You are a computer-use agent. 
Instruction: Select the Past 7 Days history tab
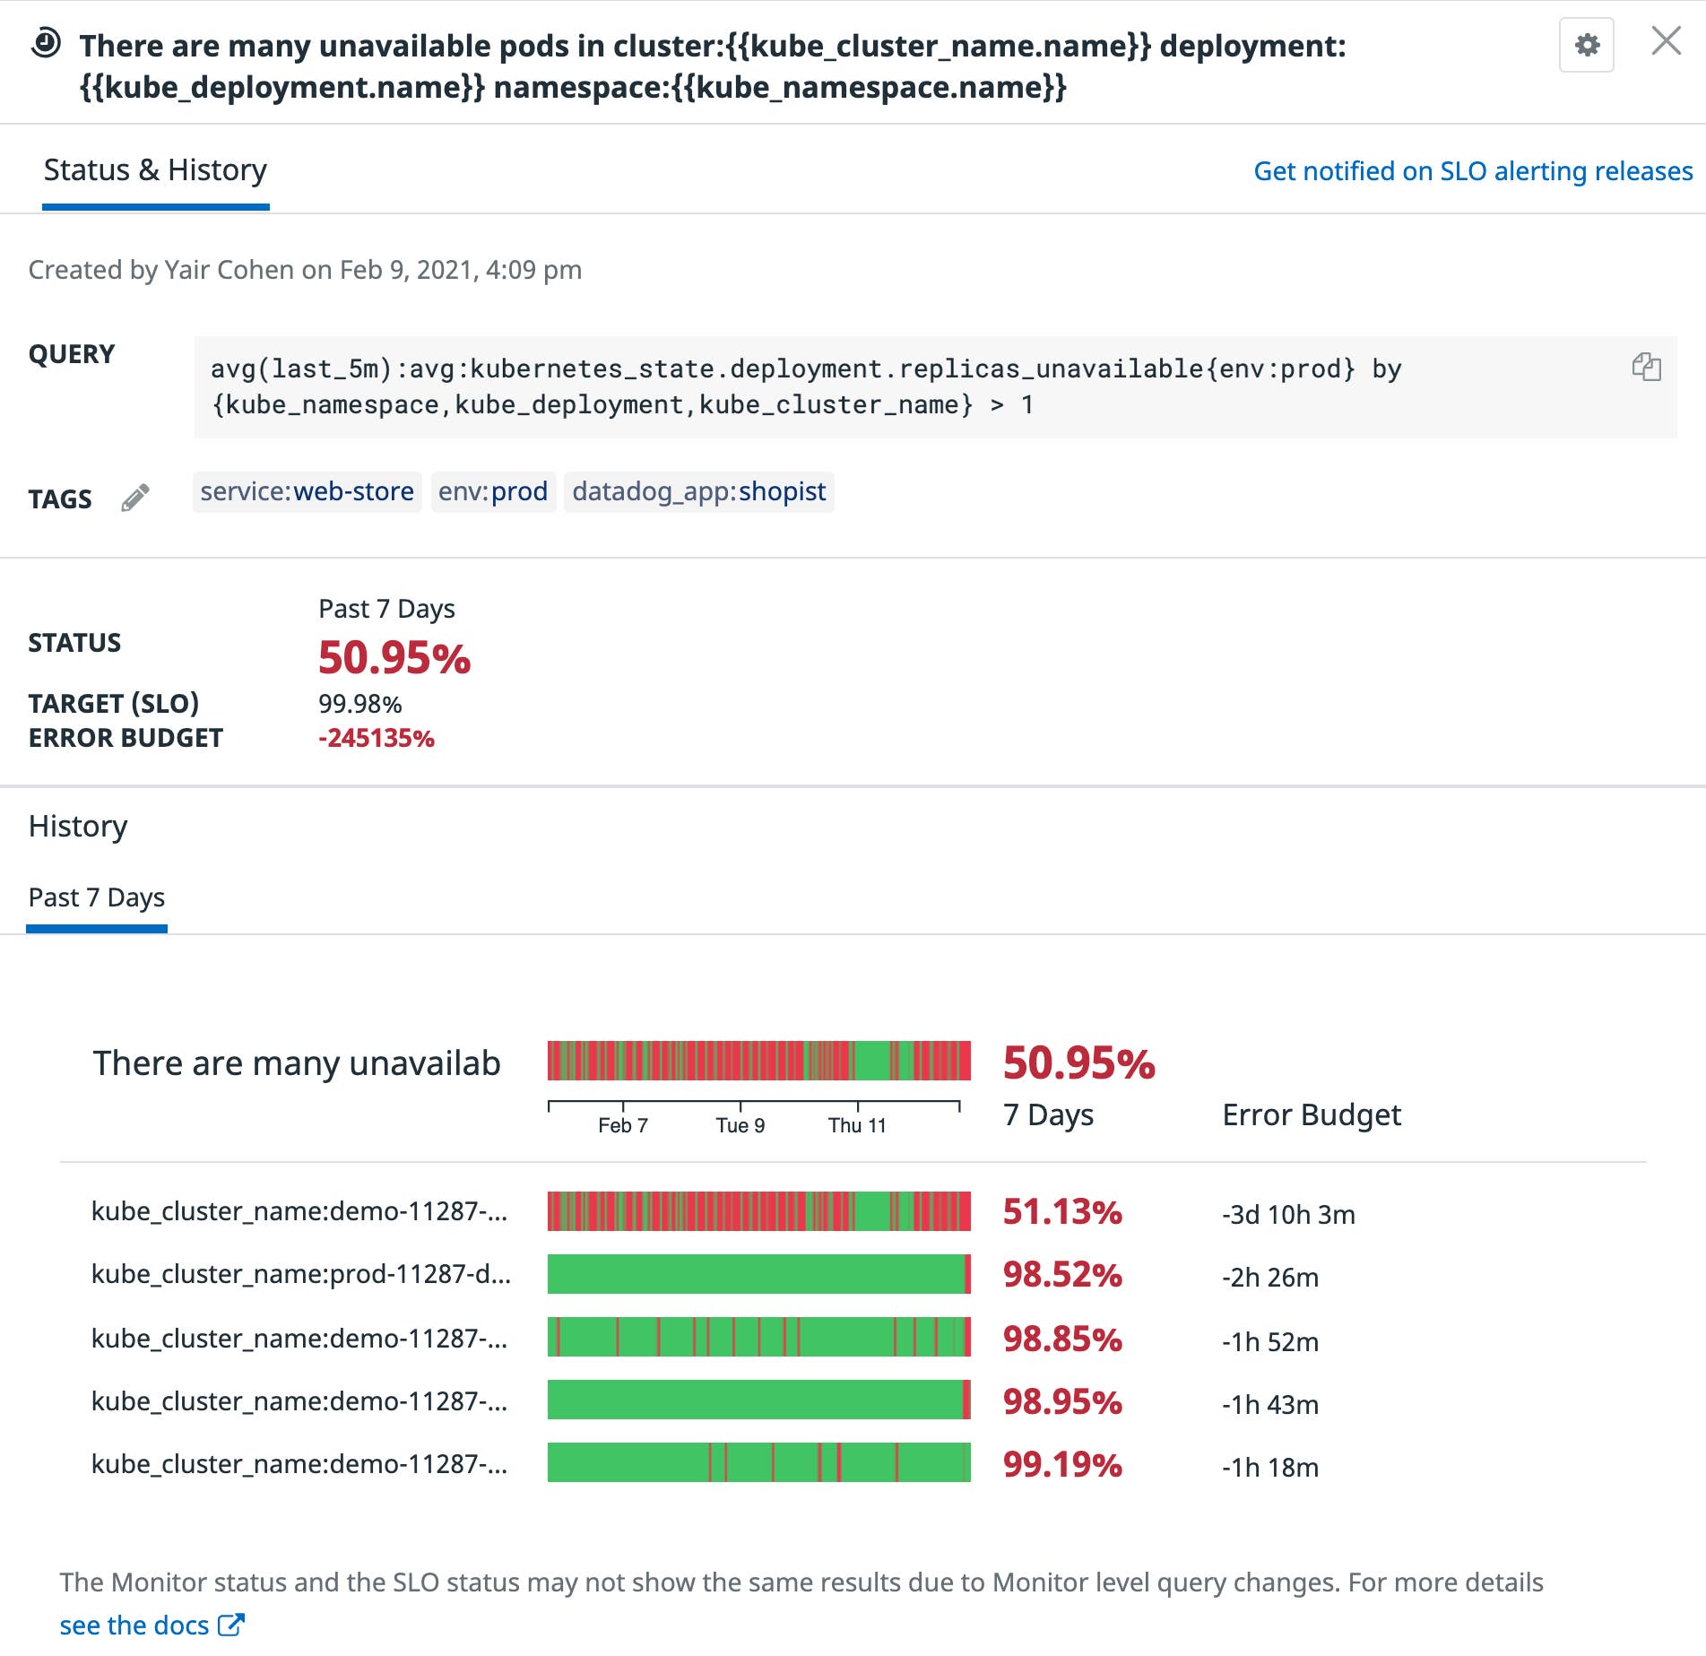(x=96, y=897)
